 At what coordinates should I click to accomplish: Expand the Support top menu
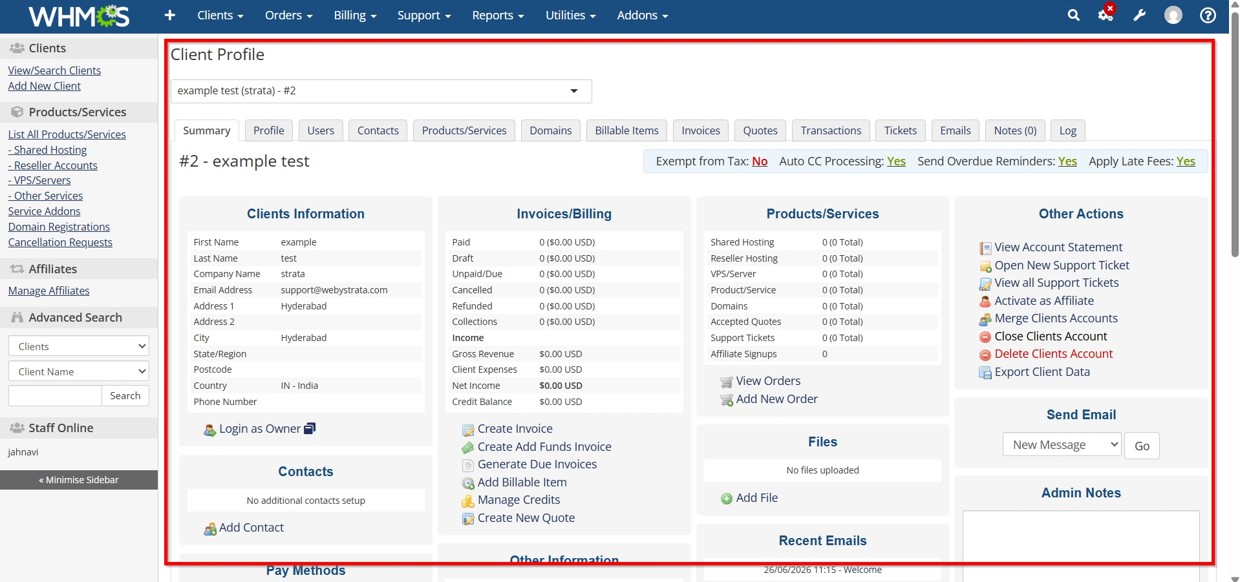click(x=424, y=16)
